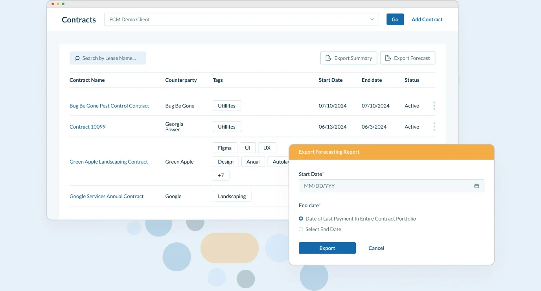This screenshot has height=291, width=541.
Task: Click the Georgia Power counterparty cell
Action: (x=174, y=127)
